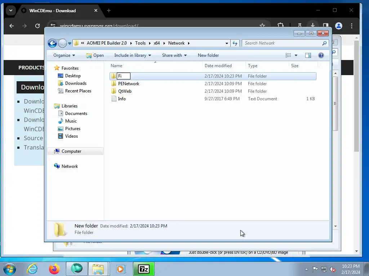Open the Windows Start menu
Image resolution: width=369 pixels, height=276 pixels.
(10, 269)
